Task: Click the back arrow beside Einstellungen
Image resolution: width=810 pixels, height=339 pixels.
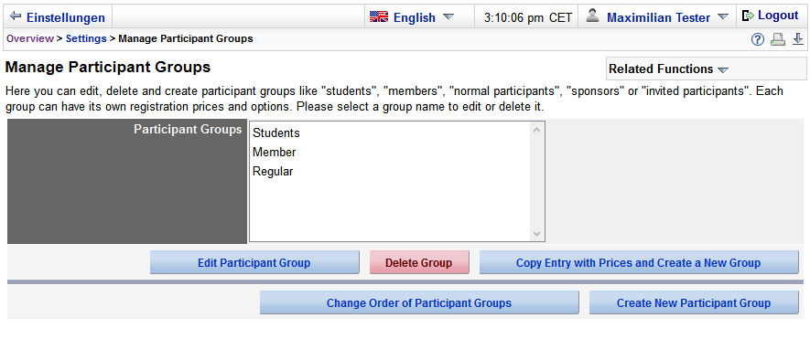Action: click(16, 16)
